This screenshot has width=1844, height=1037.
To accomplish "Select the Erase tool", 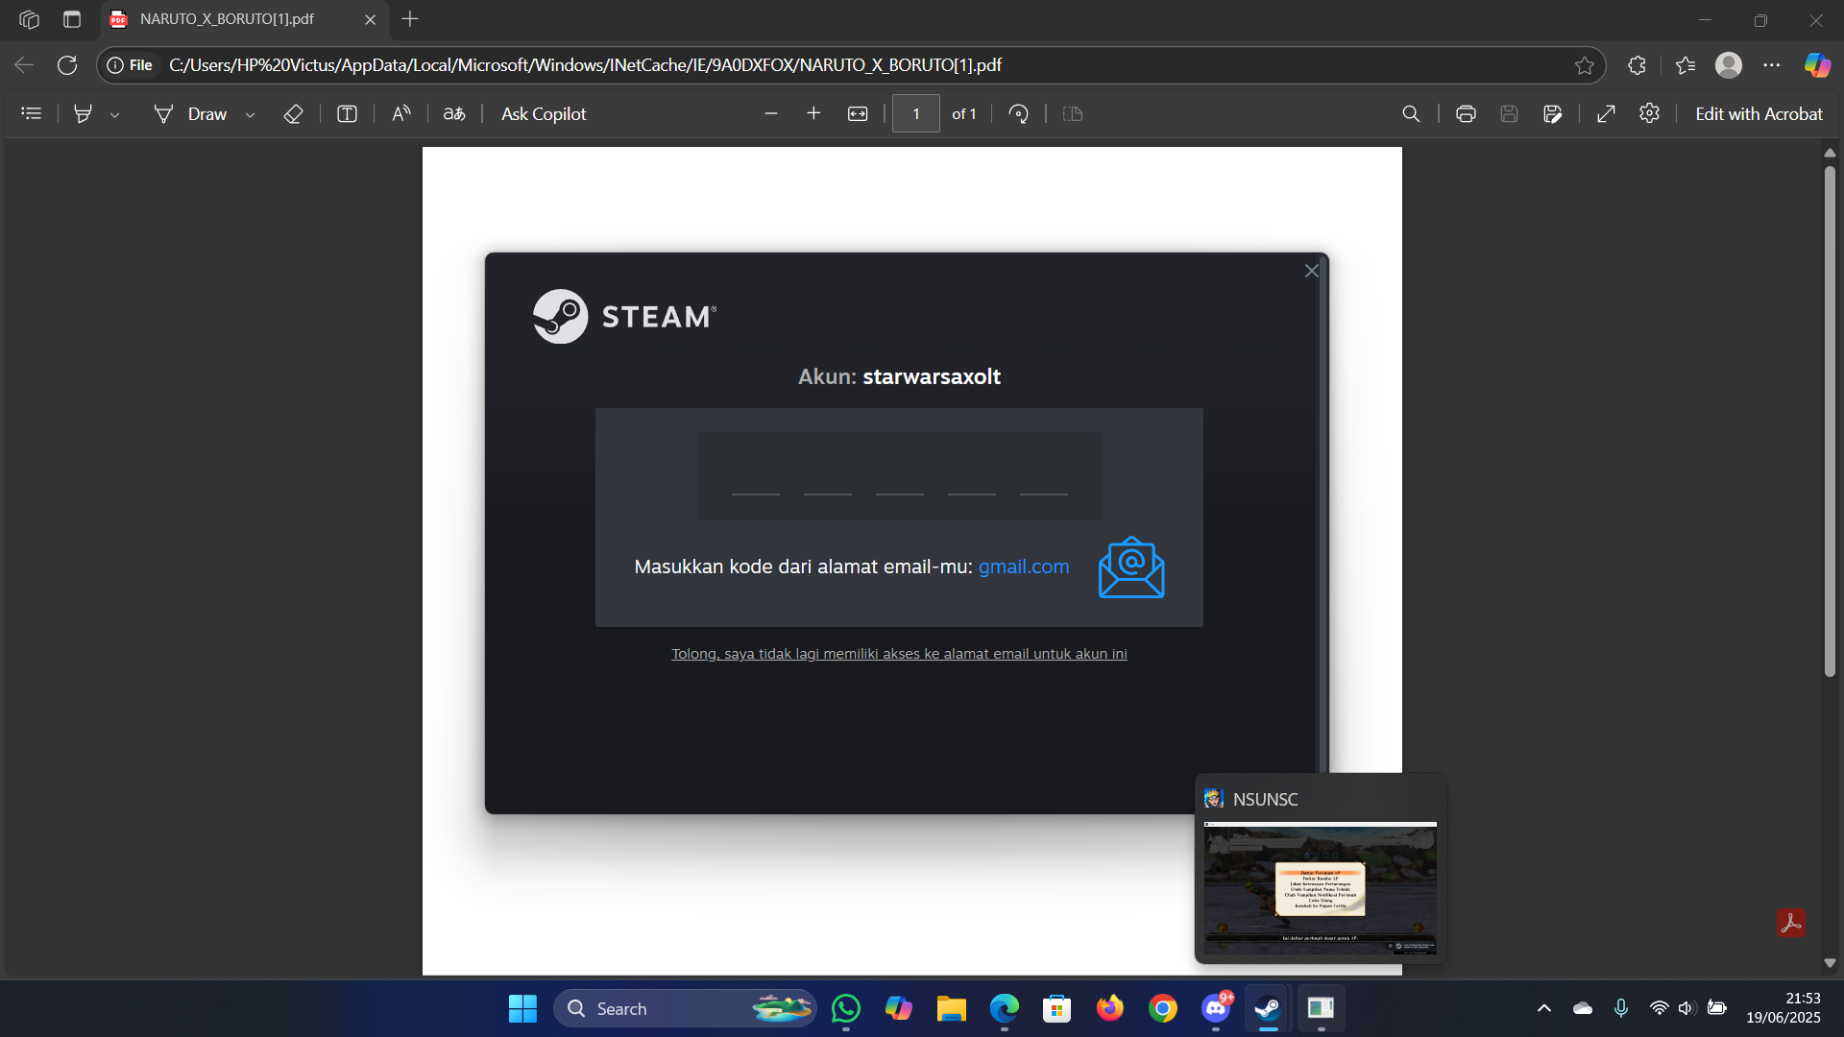I will [x=293, y=113].
